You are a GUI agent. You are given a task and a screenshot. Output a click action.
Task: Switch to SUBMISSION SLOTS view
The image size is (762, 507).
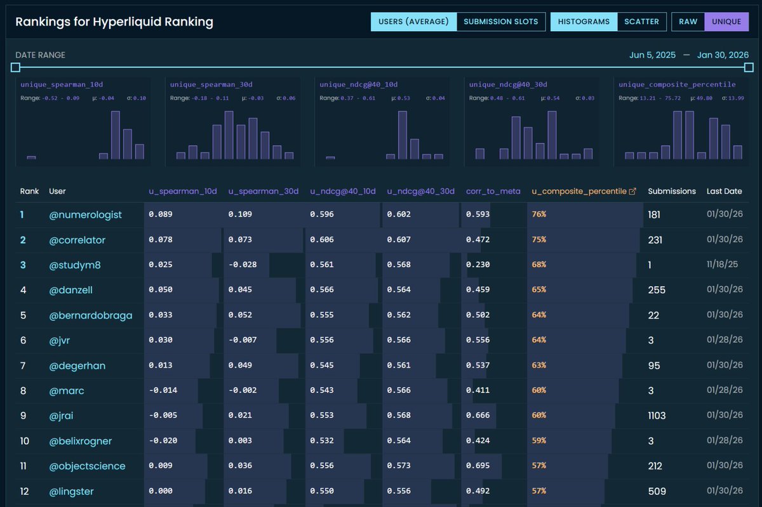[501, 21]
